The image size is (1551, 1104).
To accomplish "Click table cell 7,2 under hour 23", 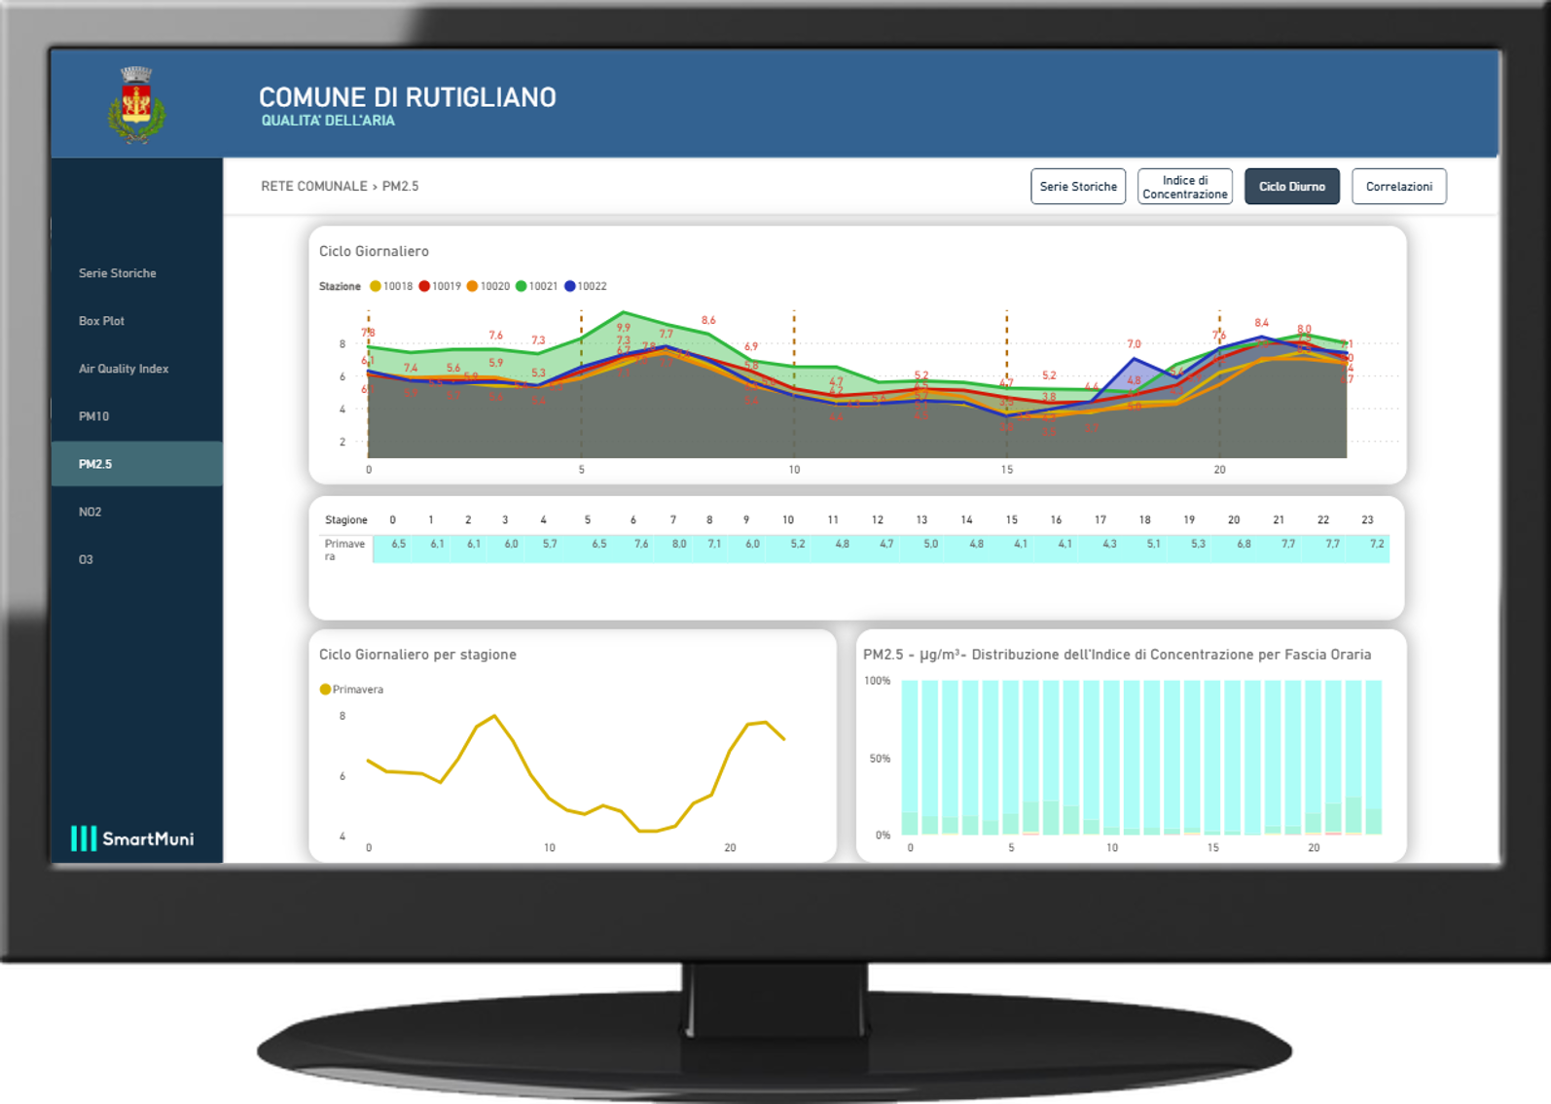I will (1377, 545).
